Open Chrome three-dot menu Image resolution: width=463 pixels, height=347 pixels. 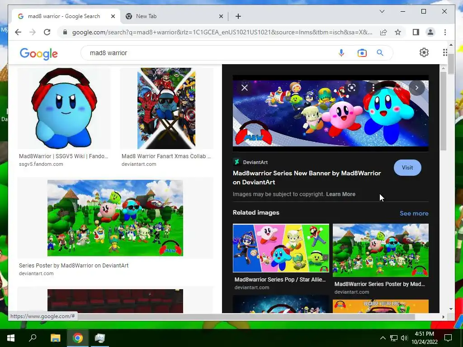click(445, 32)
